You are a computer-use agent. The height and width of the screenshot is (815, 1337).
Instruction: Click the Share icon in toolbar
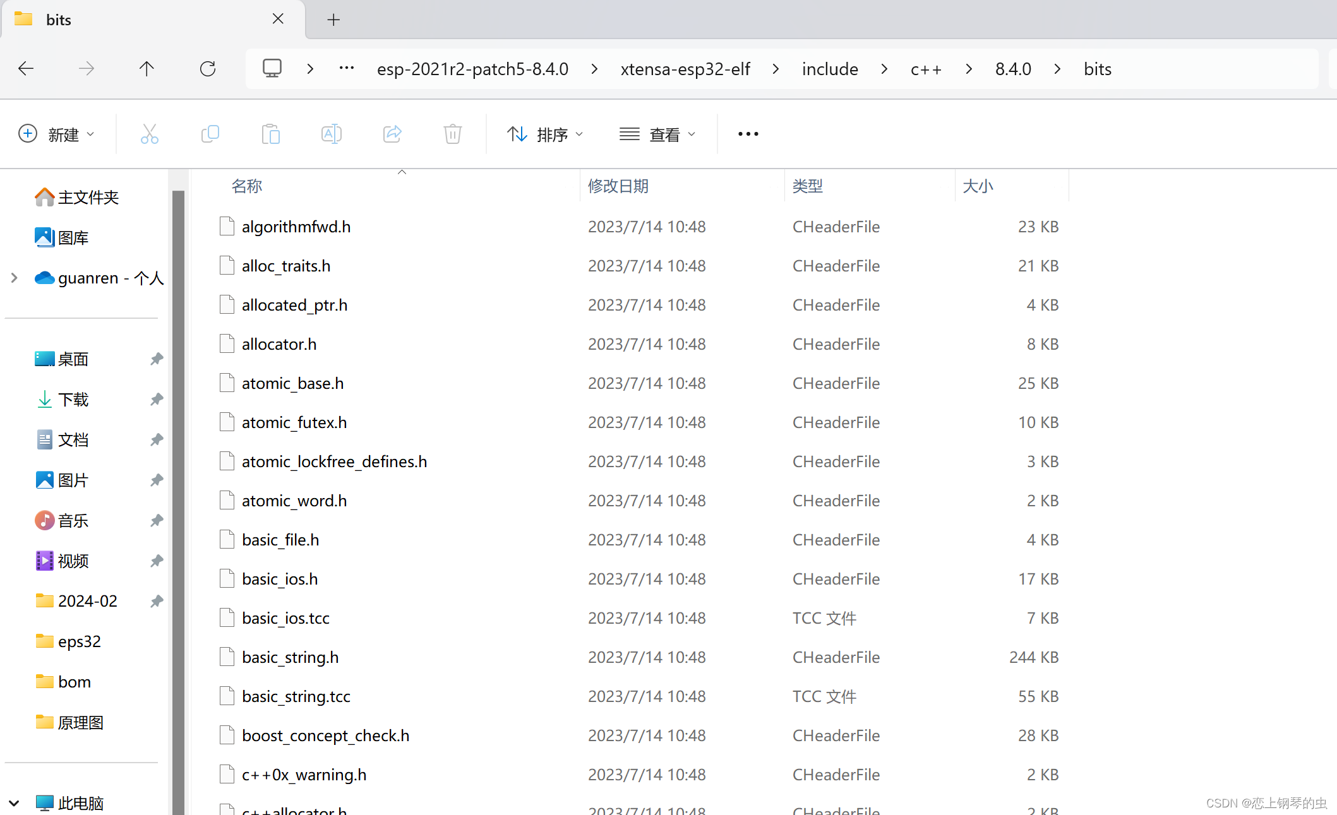click(x=392, y=134)
